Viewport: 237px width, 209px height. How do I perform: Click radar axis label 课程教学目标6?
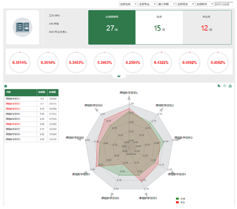pyautogui.click(x=110, y=198)
